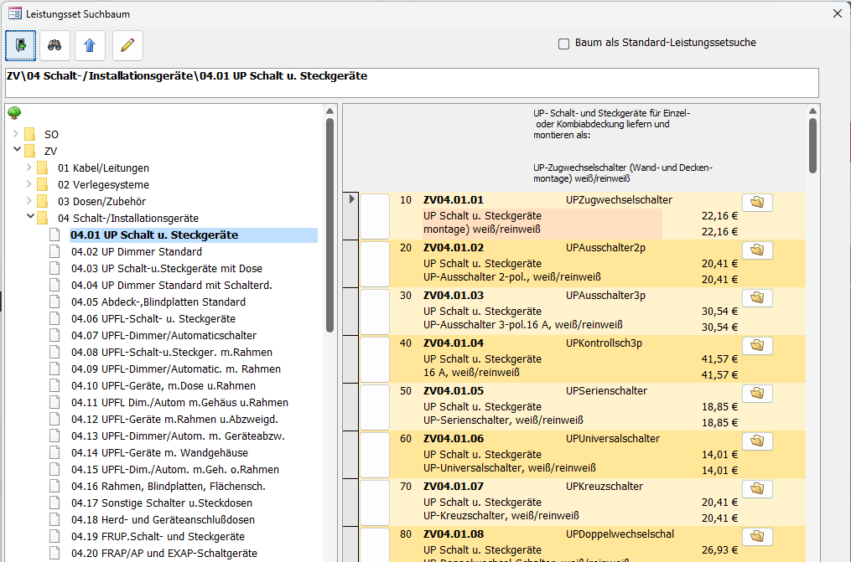
Task: Click the green tree root icon
Action: pyautogui.click(x=14, y=114)
